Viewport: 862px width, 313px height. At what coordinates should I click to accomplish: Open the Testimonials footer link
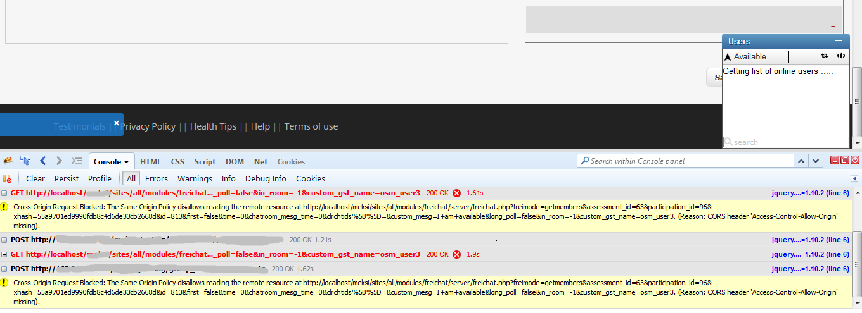pos(79,126)
